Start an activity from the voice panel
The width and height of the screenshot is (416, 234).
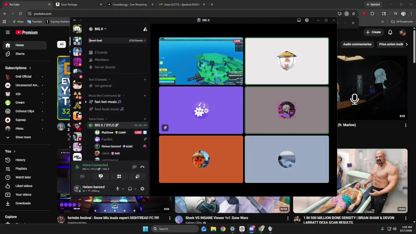click(119, 176)
